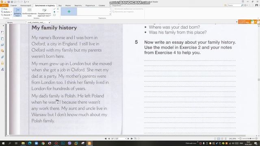Click the Print icon in quick access toolbar

click(x=12, y=2)
